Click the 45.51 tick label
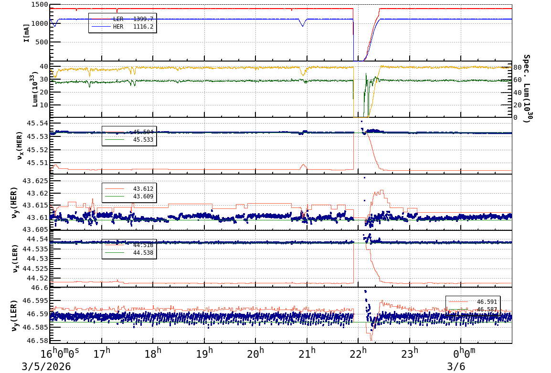The width and height of the screenshot is (551, 373). click(38, 163)
